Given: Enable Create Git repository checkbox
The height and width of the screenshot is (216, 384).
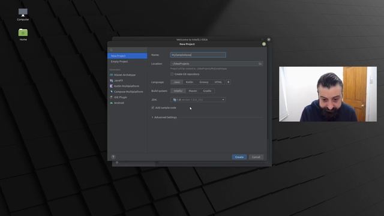Looking at the screenshot, I should click(172, 74).
